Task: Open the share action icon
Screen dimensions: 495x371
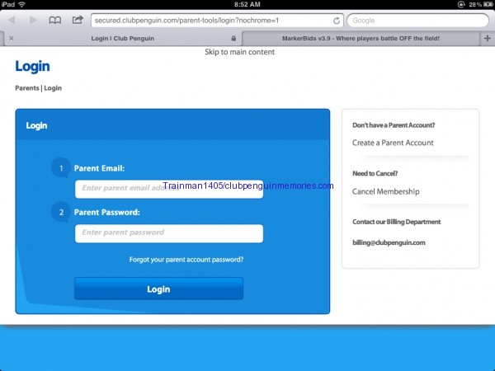Action: coord(78,20)
